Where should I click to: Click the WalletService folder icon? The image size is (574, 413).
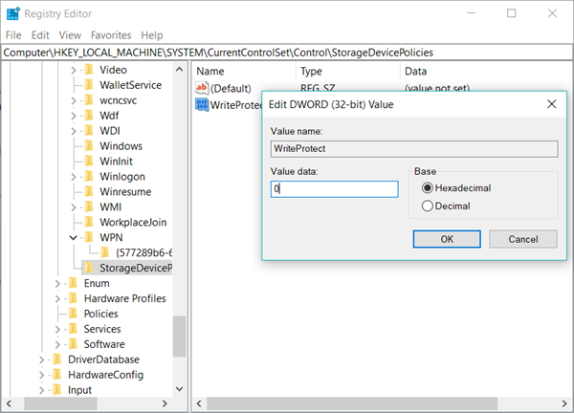click(88, 85)
